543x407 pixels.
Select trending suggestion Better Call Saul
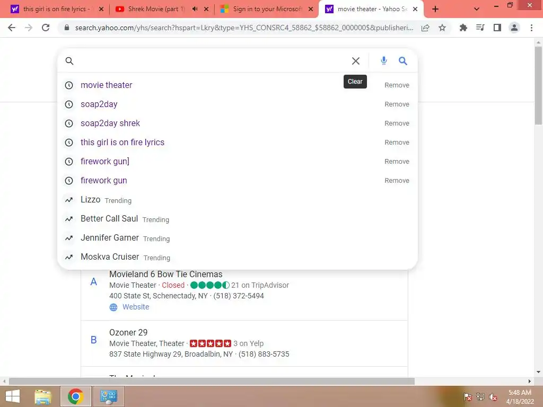109,219
